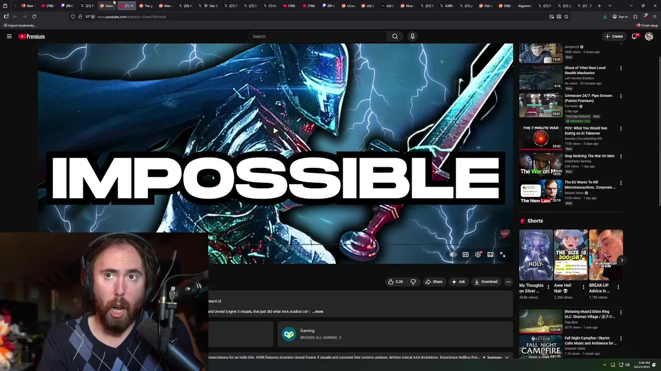This screenshot has height=371, width=661.
Task: Open the extensions puzzle icon
Action: (635, 16)
